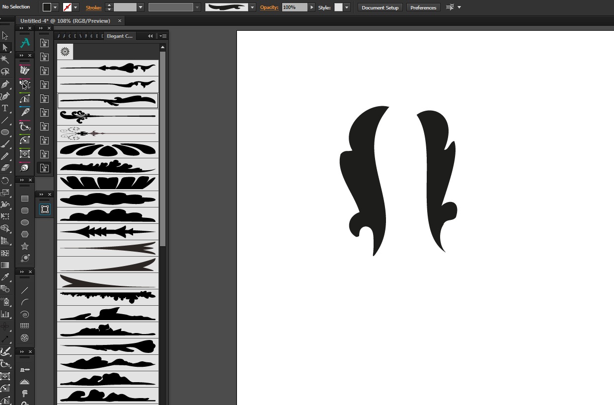The height and width of the screenshot is (405, 614).
Task: Click the stroke color swatch with red slash
Action: 67,7
